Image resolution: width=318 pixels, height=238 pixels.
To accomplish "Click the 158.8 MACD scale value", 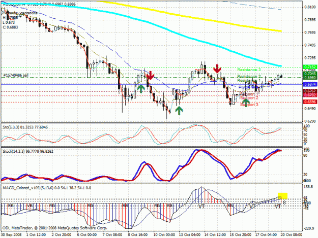I will point(309,187).
